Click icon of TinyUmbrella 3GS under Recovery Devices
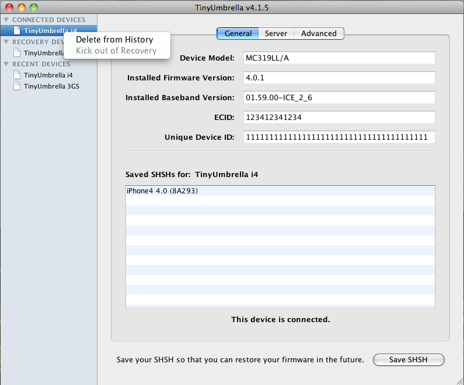464x385 pixels. (17, 53)
